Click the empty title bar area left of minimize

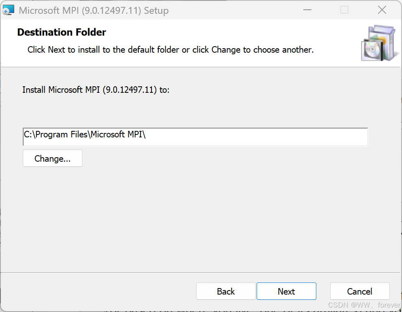tap(236, 10)
